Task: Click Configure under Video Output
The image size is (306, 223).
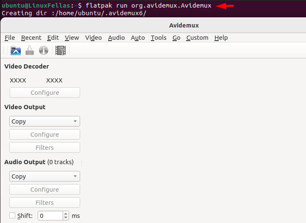Action: click(x=45, y=135)
